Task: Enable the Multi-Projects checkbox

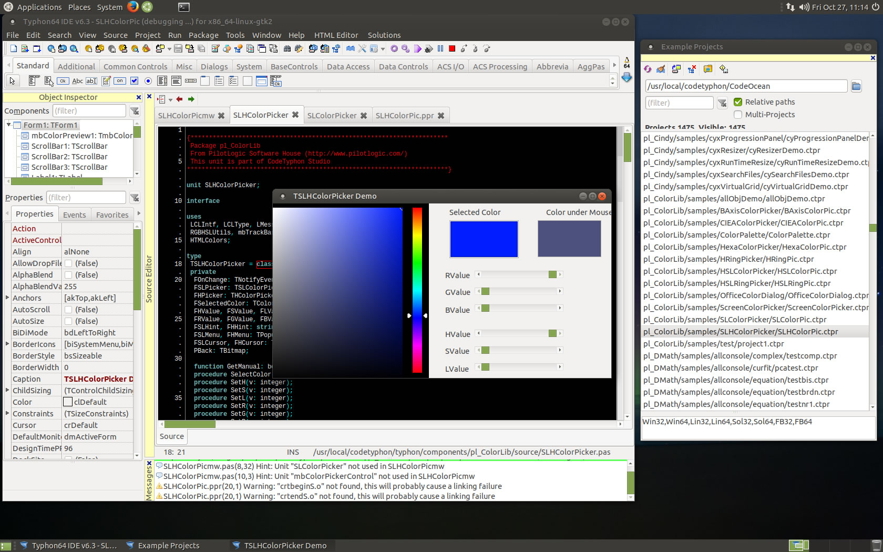Action: (x=738, y=115)
